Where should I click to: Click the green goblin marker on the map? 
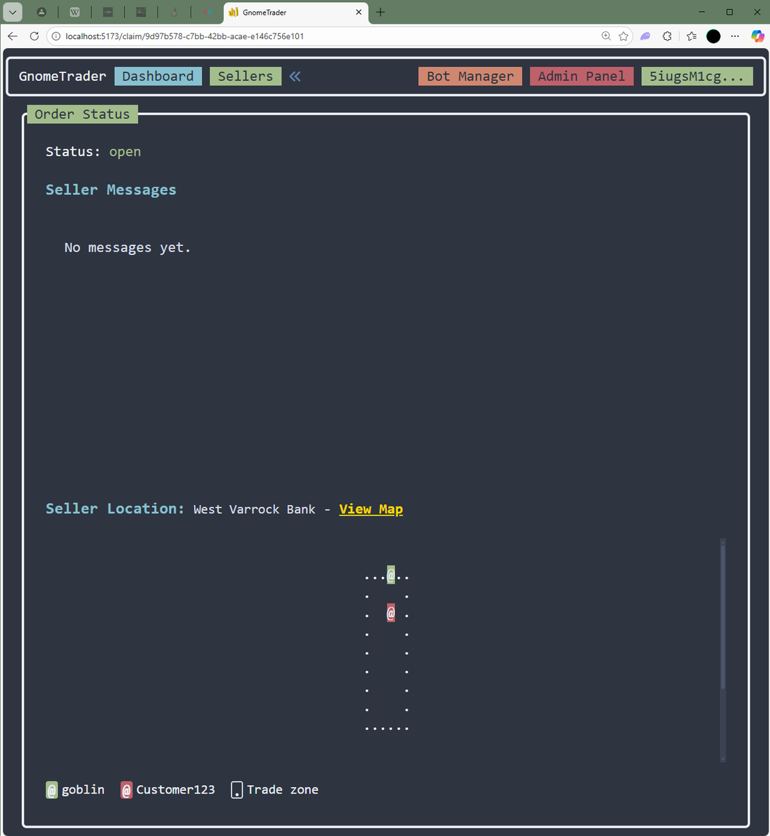[391, 575]
